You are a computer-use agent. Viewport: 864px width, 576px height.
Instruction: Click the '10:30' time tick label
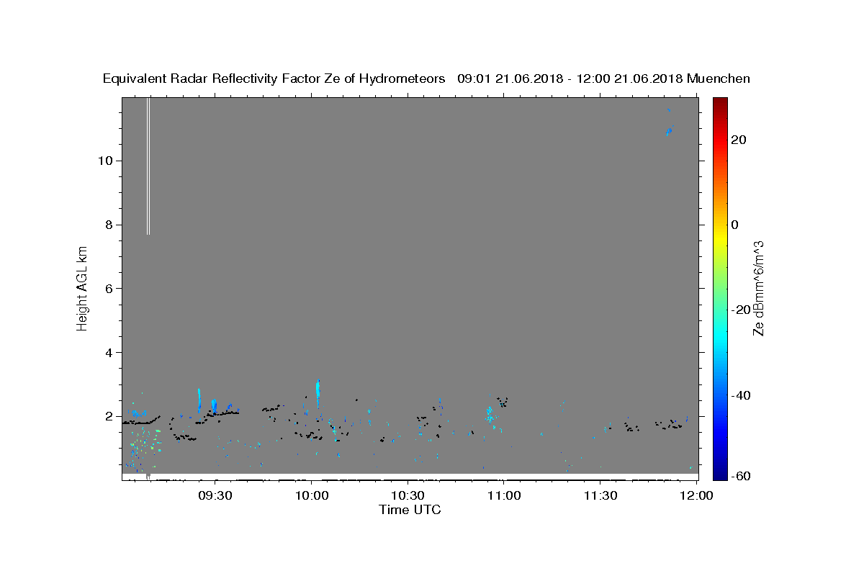click(408, 495)
